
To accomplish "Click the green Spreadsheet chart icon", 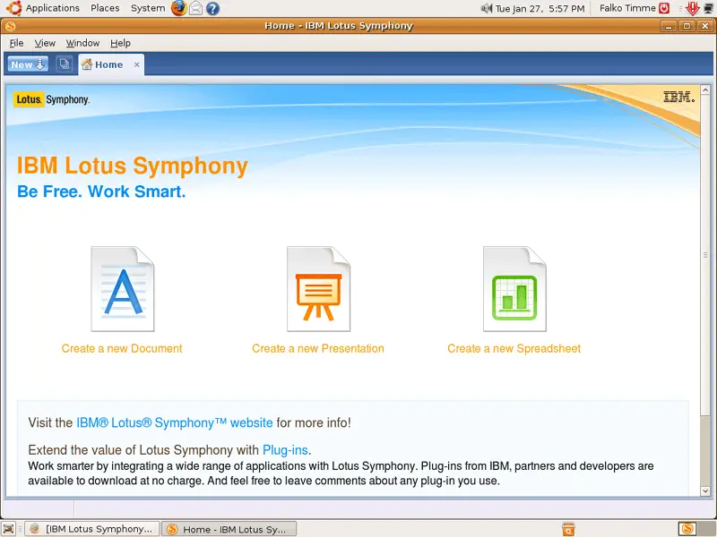I will click(x=514, y=289).
